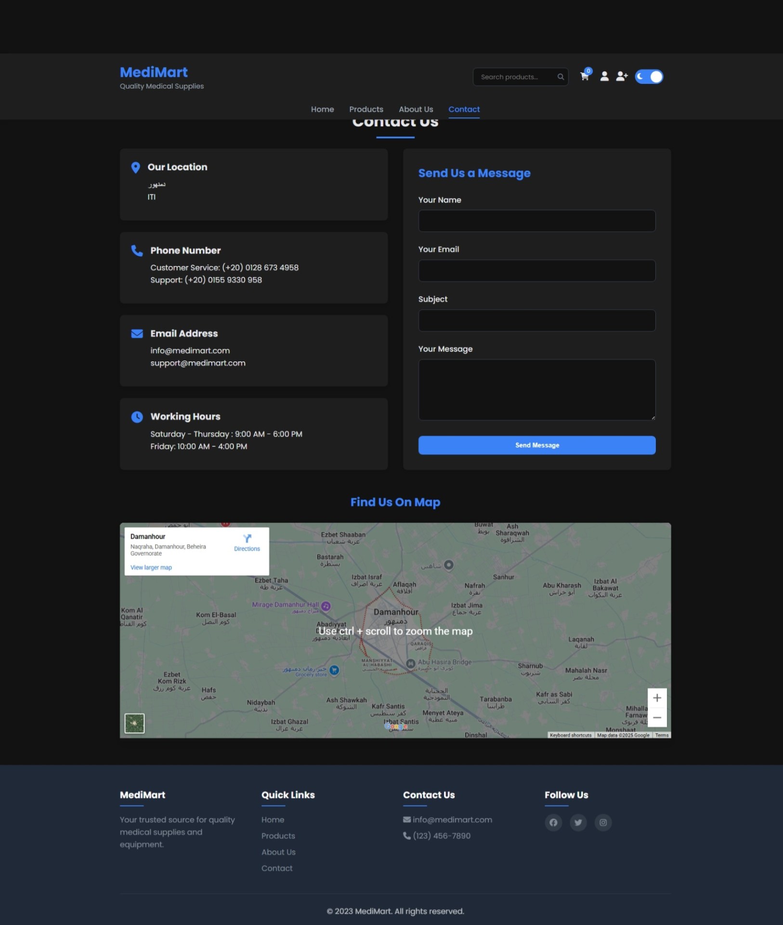The image size is (783, 925).
Task: Click the Phone Number handset icon
Action: (x=137, y=251)
